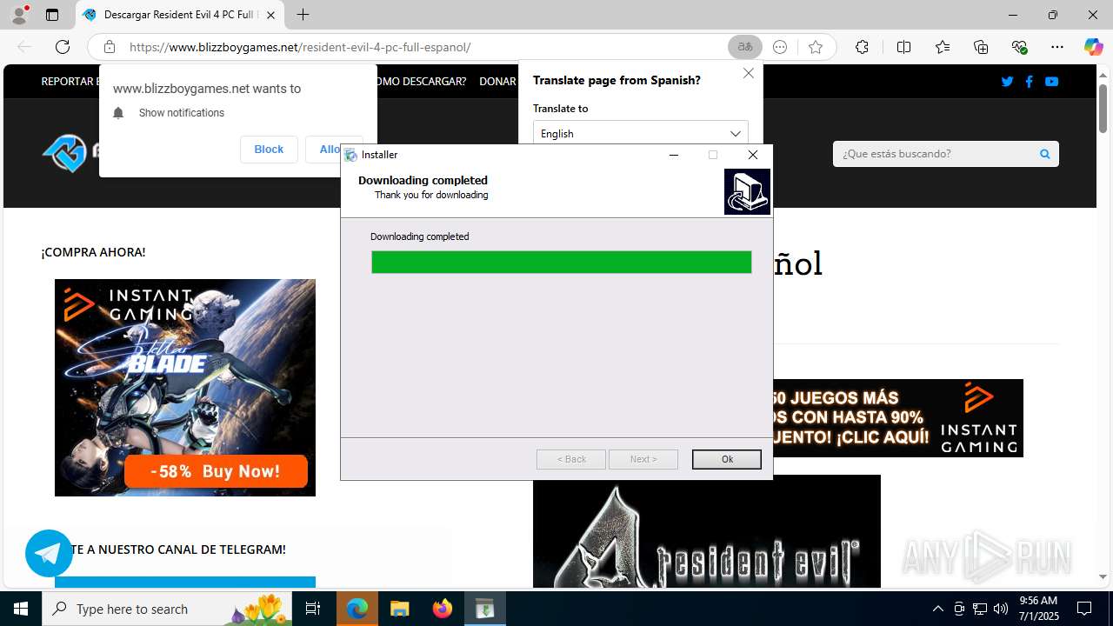The image size is (1113, 626).
Task: Open the Edge profile icon
Action: pyautogui.click(x=19, y=15)
